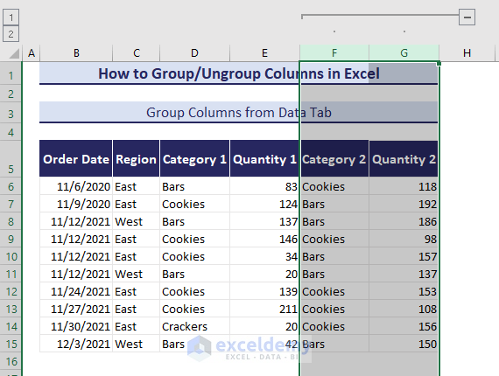The height and width of the screenshot is (376, 499).
Task: Select row 2 header
Action: coord(11,94)
